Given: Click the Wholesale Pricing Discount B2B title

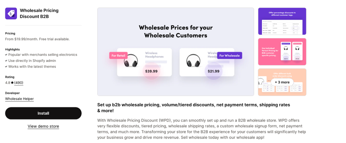Looking at the screenshot, I should click(39, 13).
